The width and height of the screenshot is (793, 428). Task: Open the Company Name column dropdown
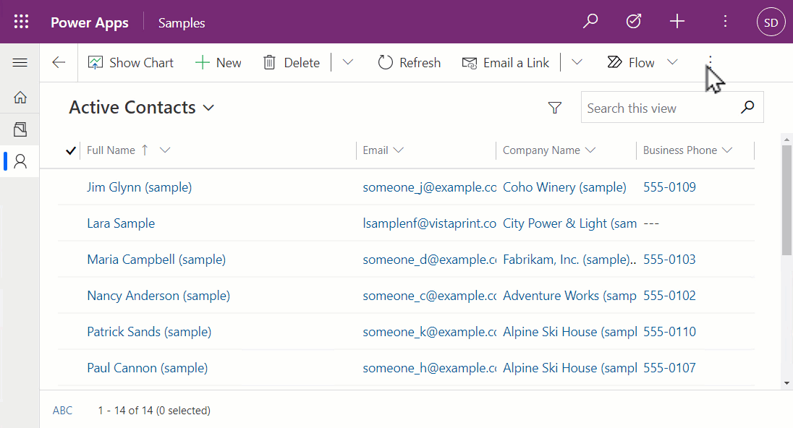click(590, 150)
